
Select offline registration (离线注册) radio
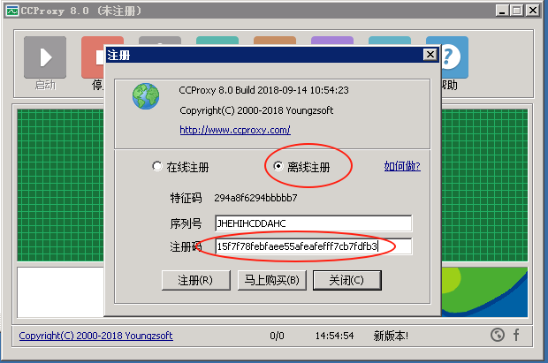(x=278, y=166)
